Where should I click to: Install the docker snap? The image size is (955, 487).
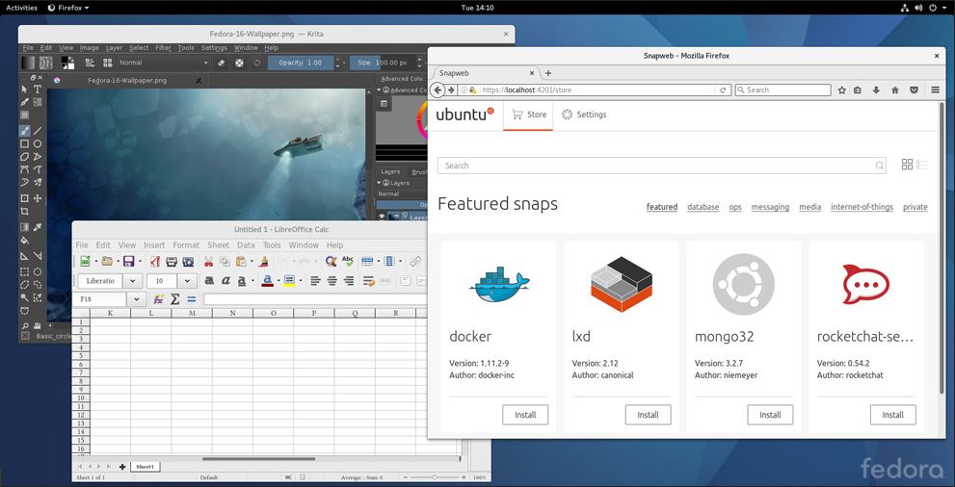[525, 415]
